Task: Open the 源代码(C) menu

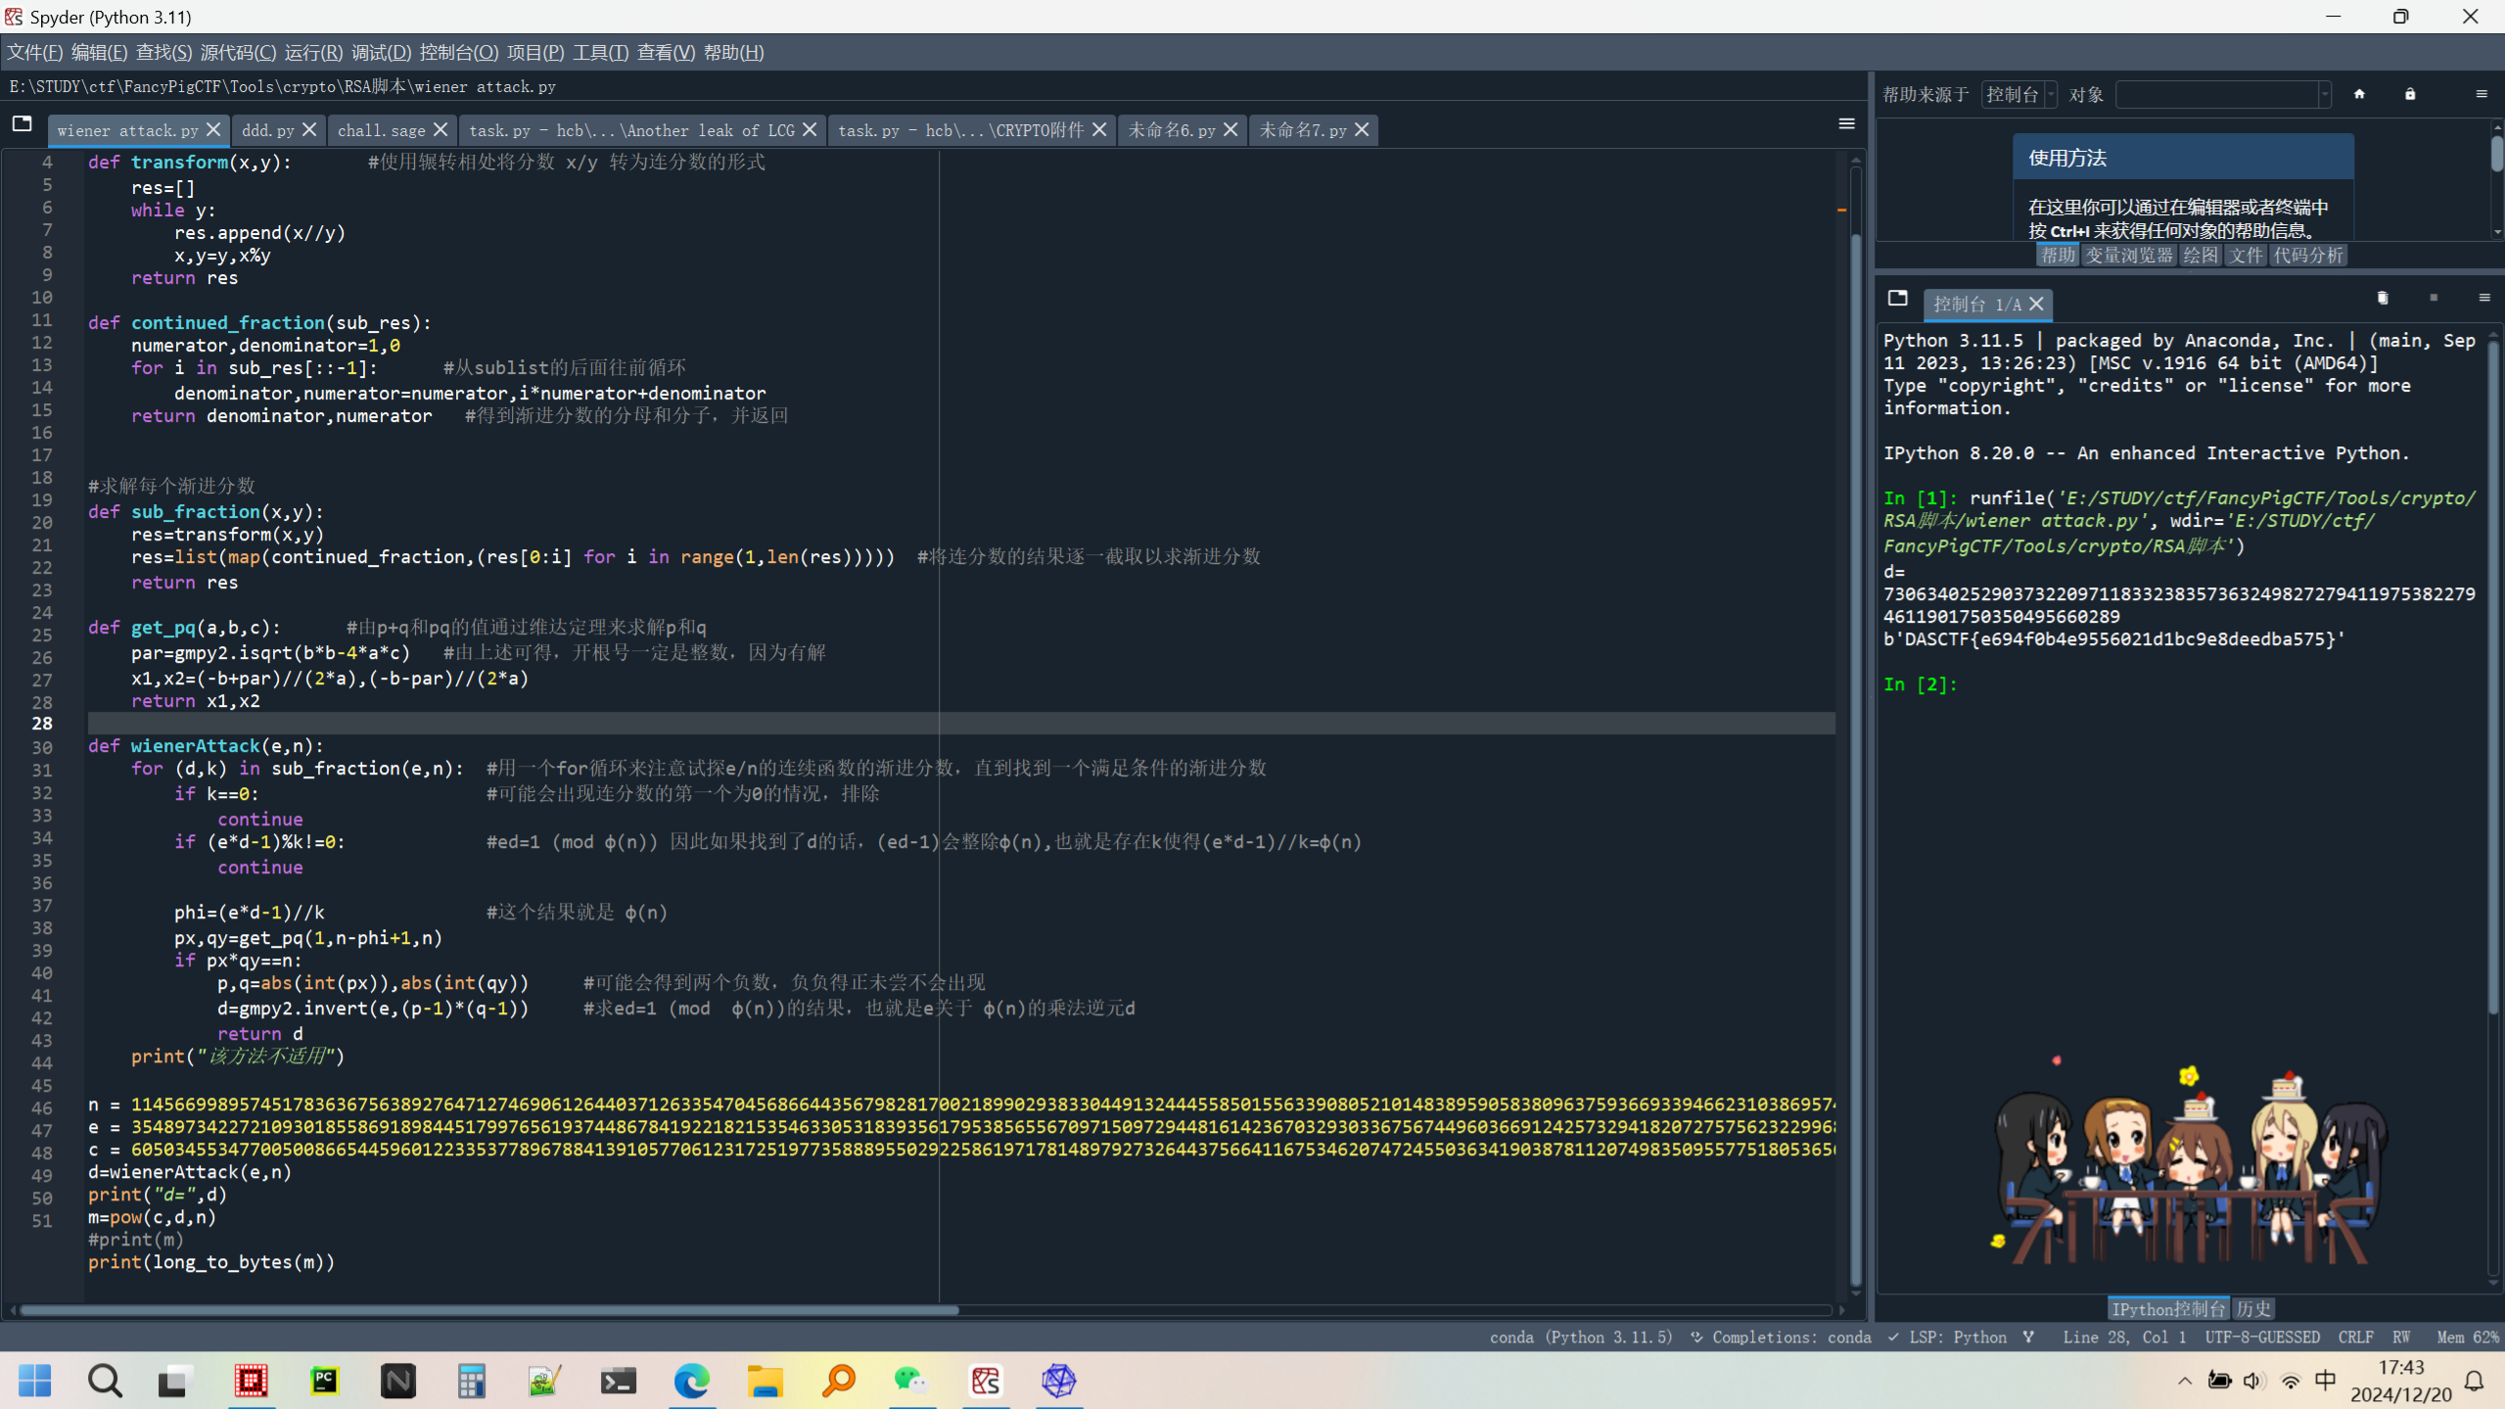Action: [x=238, y=52]
